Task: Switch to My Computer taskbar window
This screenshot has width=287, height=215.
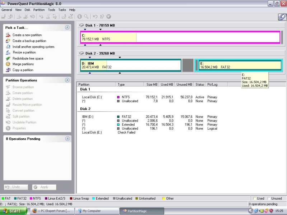Action: [97, 211]
